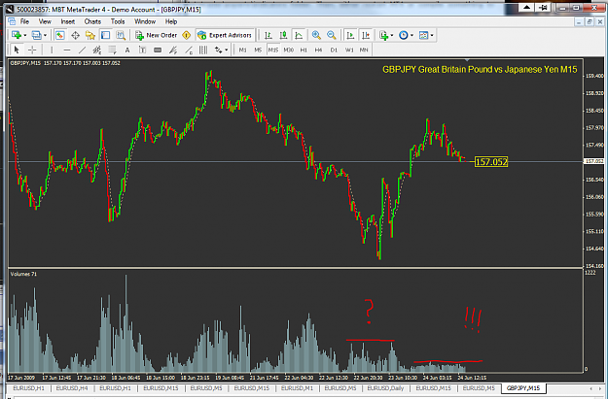Open the Tools menu

(118, 21)
